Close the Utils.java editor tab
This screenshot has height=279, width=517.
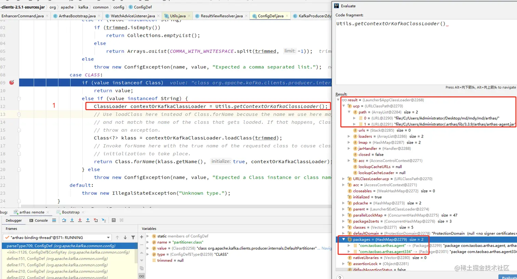point(189,16)
